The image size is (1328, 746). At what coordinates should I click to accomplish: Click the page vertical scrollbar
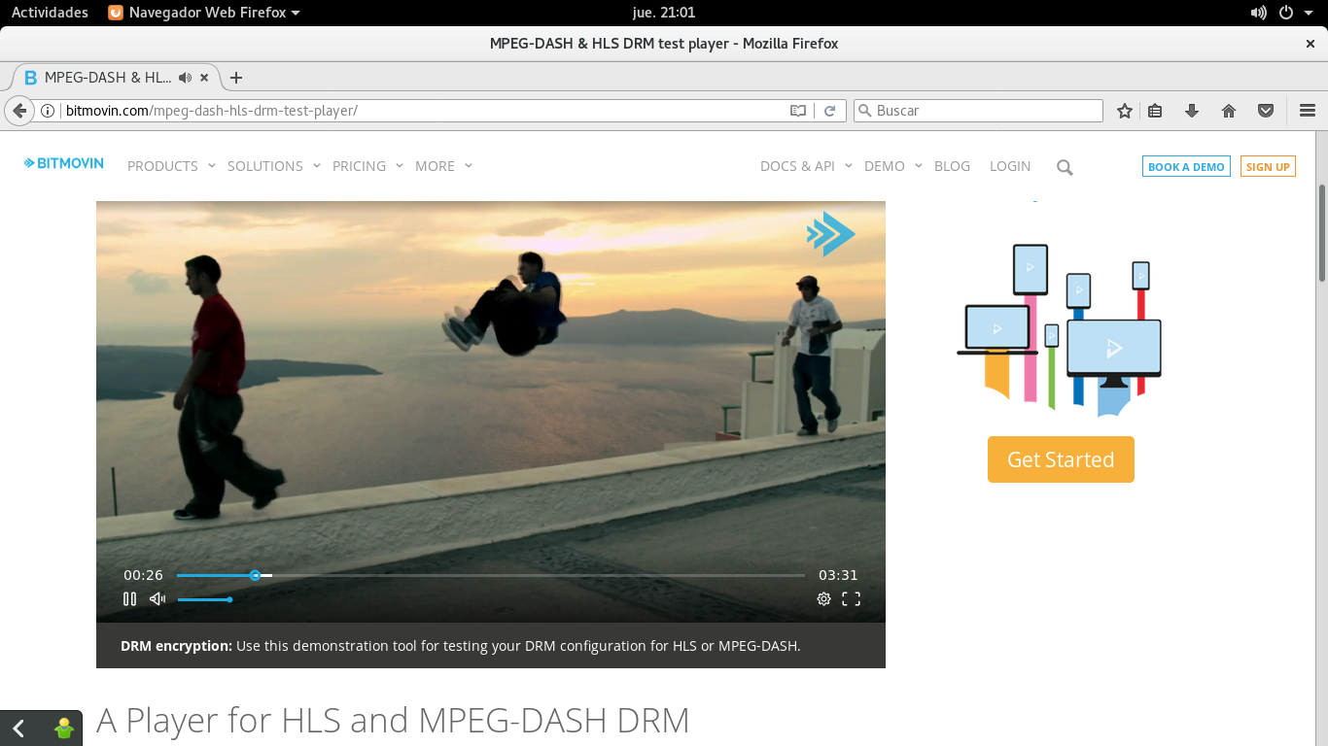[x=1322, y=231]
